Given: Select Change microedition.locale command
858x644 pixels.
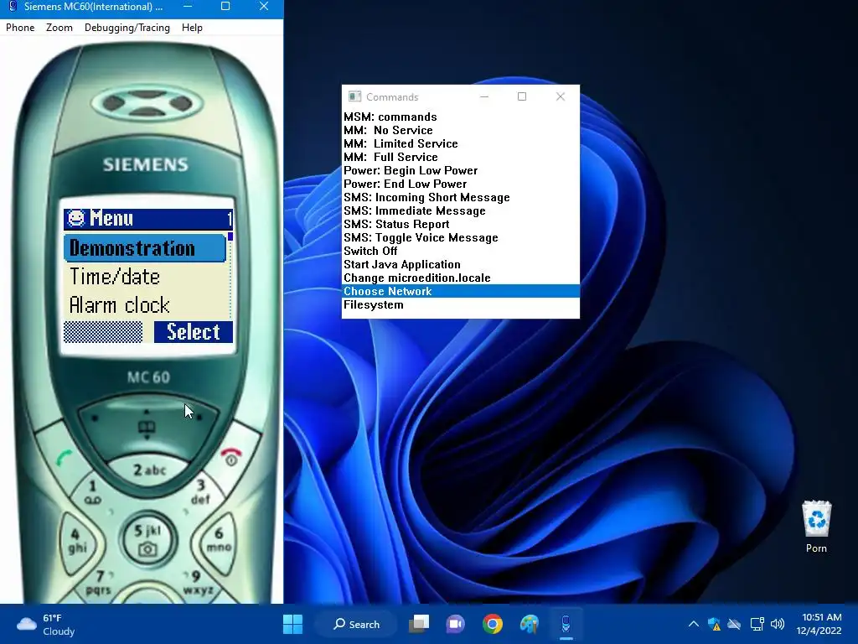Looking at the screenshot, I should (461, 278).
